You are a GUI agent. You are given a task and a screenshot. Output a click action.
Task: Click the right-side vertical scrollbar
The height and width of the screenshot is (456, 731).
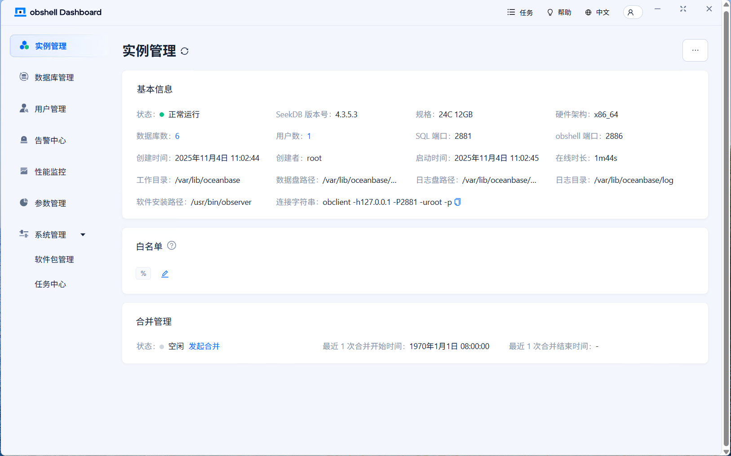pos(726,225)
